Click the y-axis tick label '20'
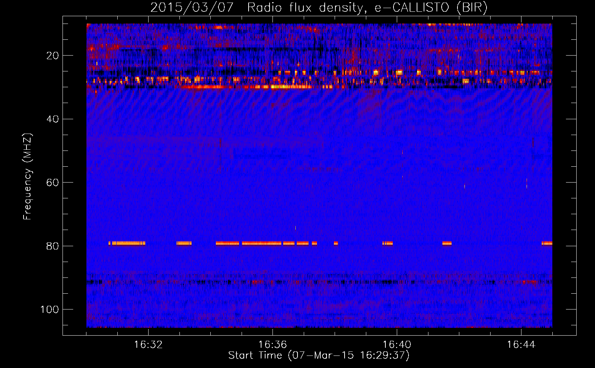The image size is (595, 368). point(53,56)
